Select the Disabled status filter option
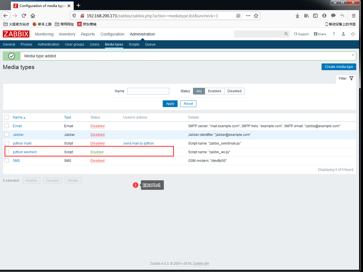This screenshot has height=272, width=363. point(234,91)
